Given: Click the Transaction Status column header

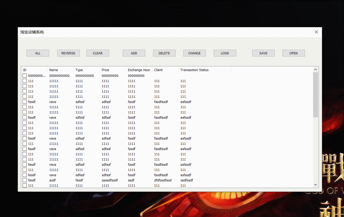Looking at the screenshot, I should coord(205,70).
